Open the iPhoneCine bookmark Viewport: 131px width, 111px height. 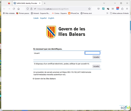74,13
